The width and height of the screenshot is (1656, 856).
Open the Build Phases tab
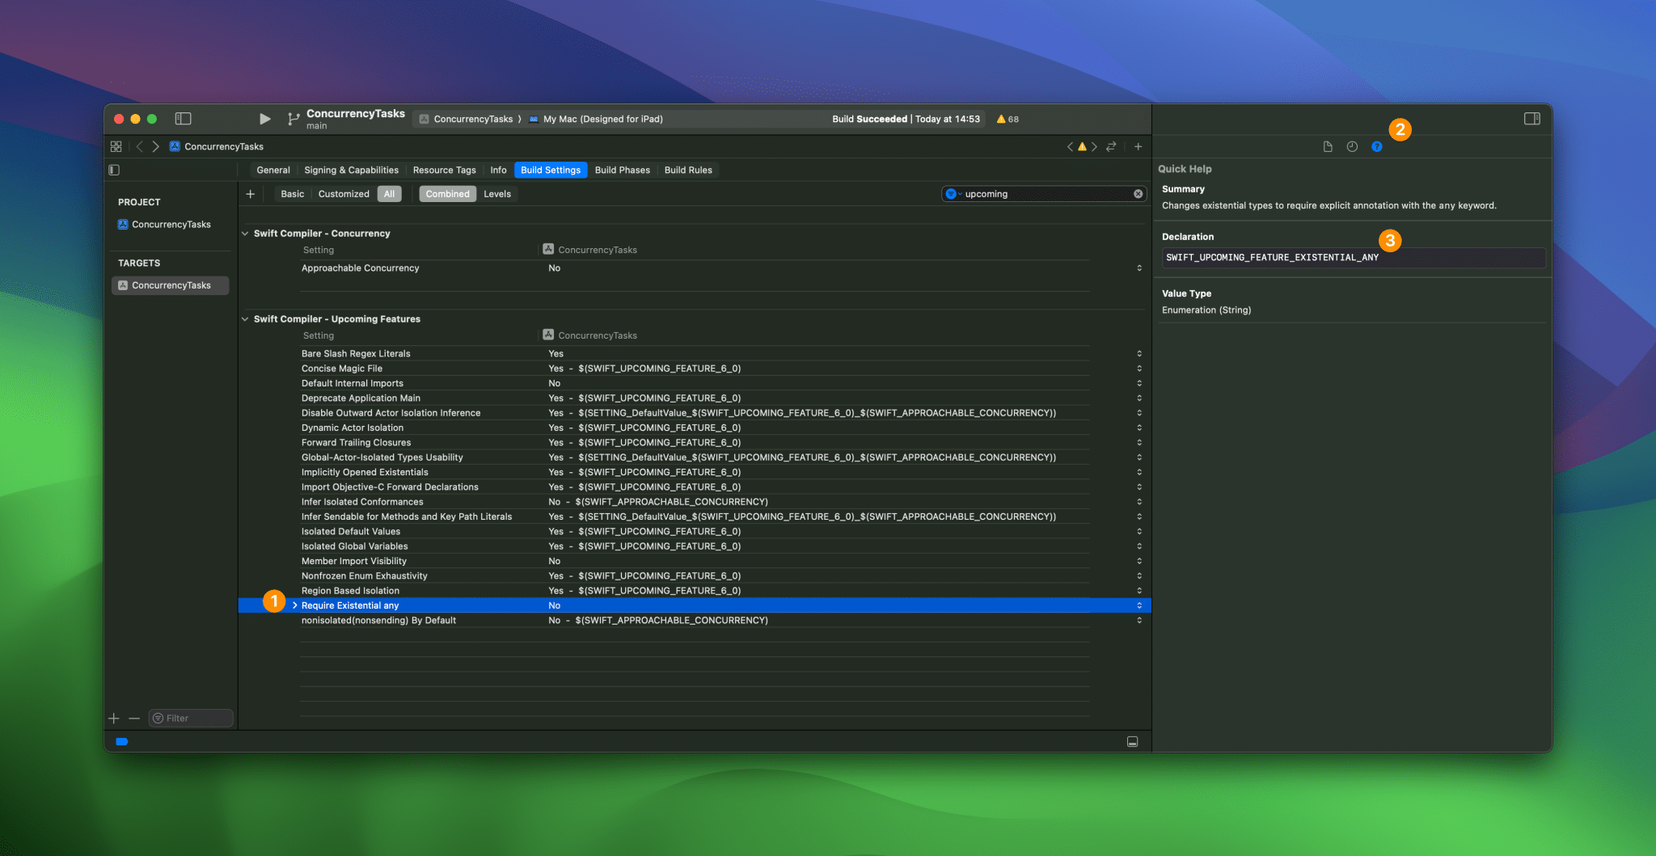click(x=622, y=170)
